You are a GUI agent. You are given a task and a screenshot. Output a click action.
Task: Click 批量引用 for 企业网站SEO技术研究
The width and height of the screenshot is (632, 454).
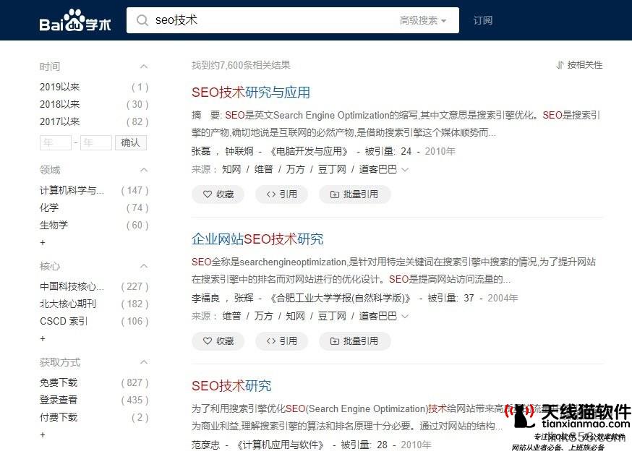tap(355, 341)
